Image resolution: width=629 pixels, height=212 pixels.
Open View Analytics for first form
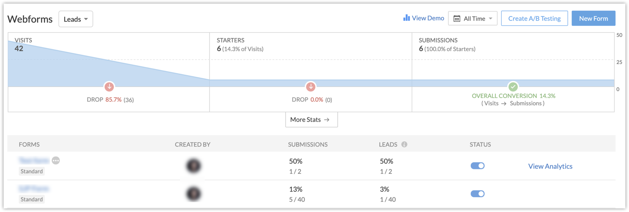coord(550,166)
